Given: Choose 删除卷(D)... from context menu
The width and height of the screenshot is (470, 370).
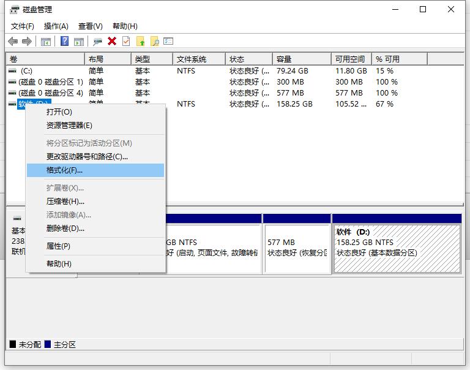Looking at the screenshot, I should pyautogui.click(x=65, y=228).
